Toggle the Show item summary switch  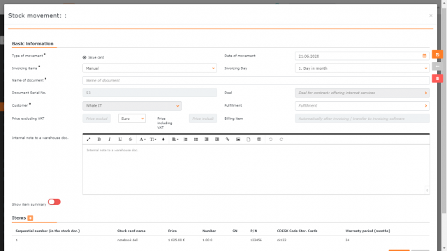[54, 201]
